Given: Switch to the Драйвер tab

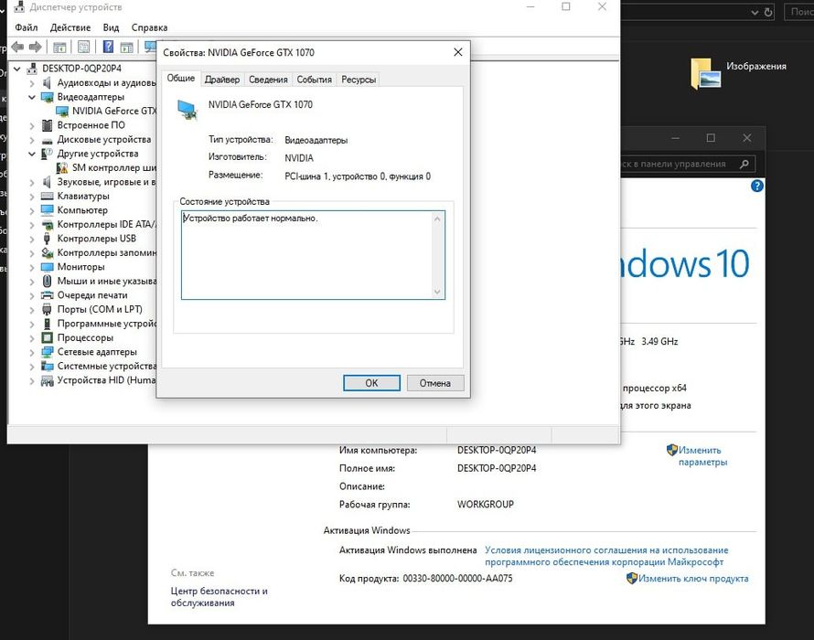Looking at the screenshot, I should (222, 80).
